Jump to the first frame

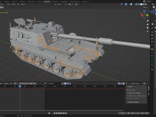pyautogui.click(x=54, y=113)
